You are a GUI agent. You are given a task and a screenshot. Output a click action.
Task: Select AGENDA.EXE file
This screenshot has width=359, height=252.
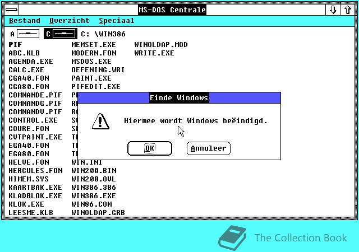[x=31, y=62]
